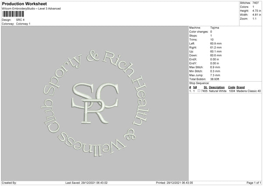Click the Last Saved timestamp

pyautogui.click(x=86, y=183)
